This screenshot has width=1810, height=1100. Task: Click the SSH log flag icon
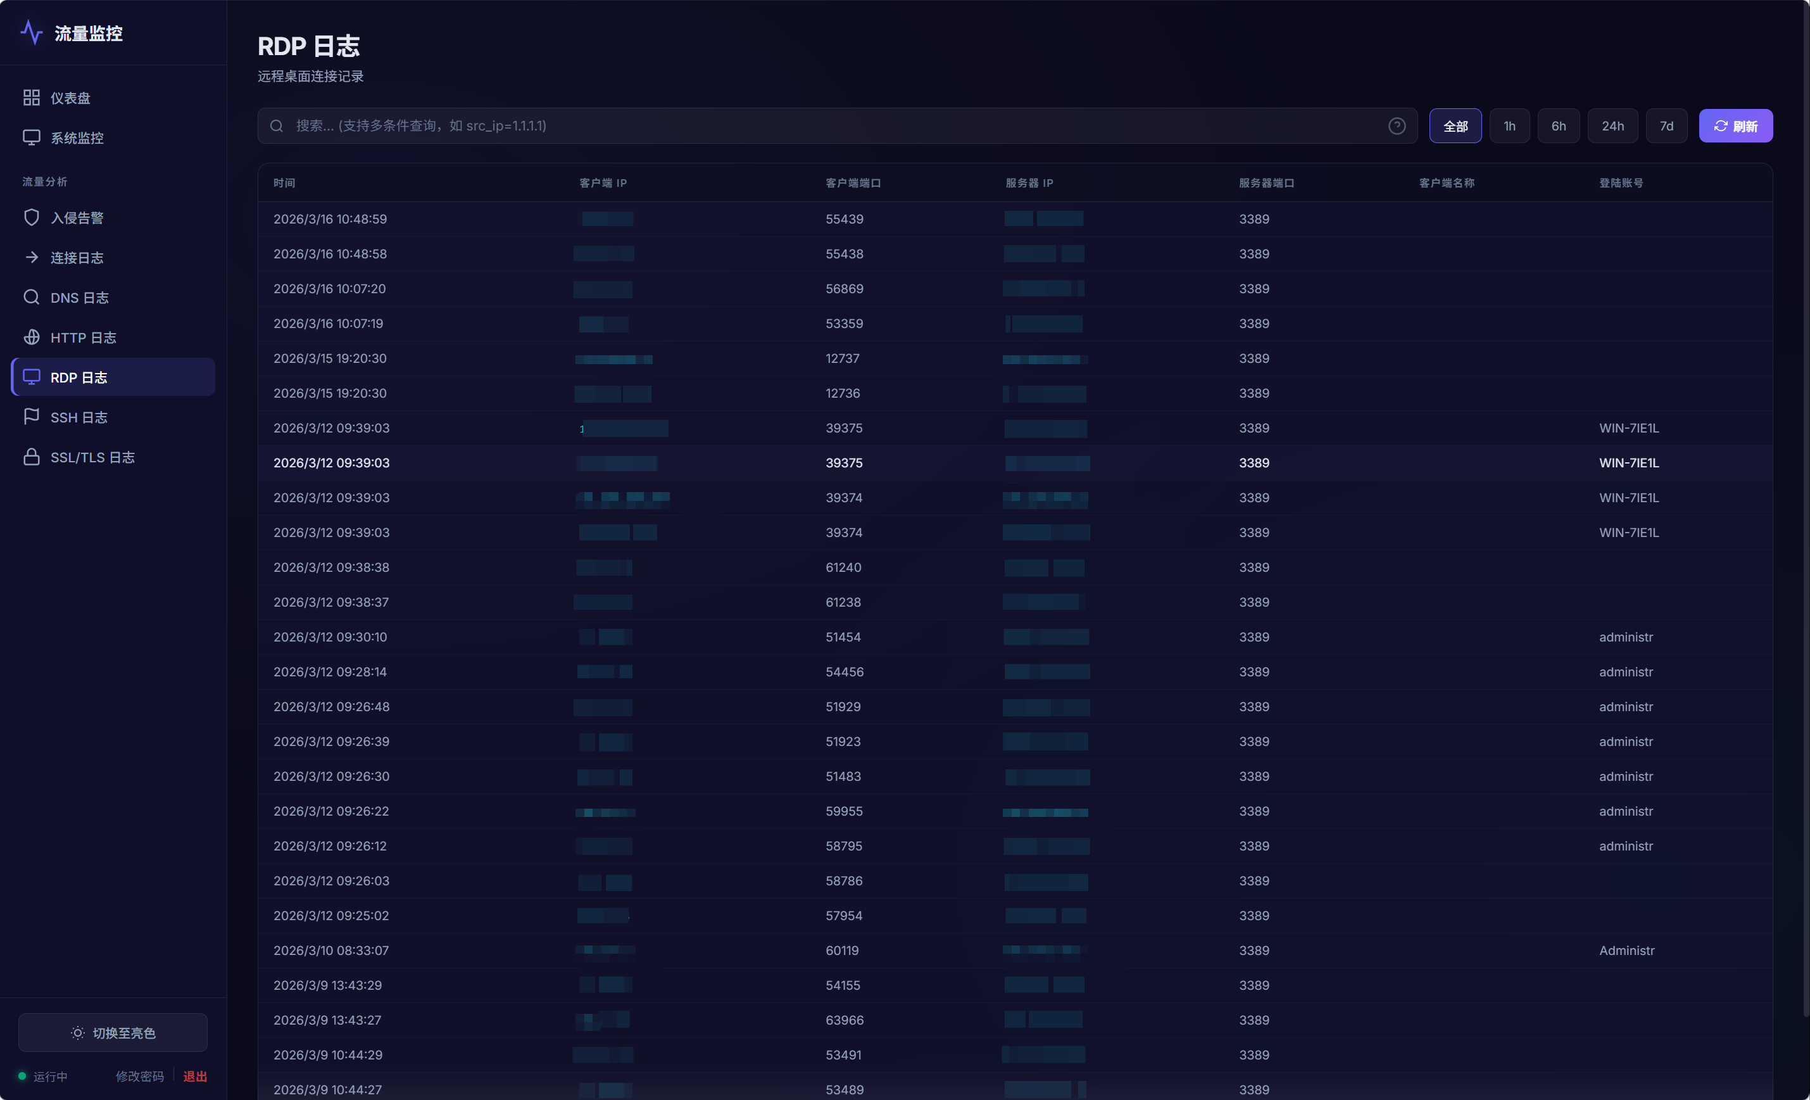[31, 417]
